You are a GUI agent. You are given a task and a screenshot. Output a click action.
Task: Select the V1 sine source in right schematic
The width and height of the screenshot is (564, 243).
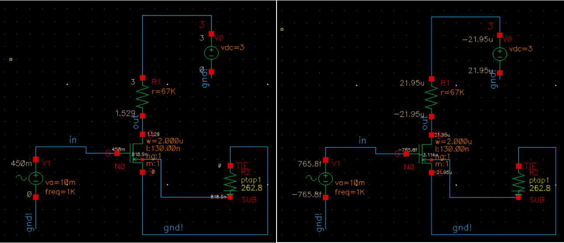point(325,179)
